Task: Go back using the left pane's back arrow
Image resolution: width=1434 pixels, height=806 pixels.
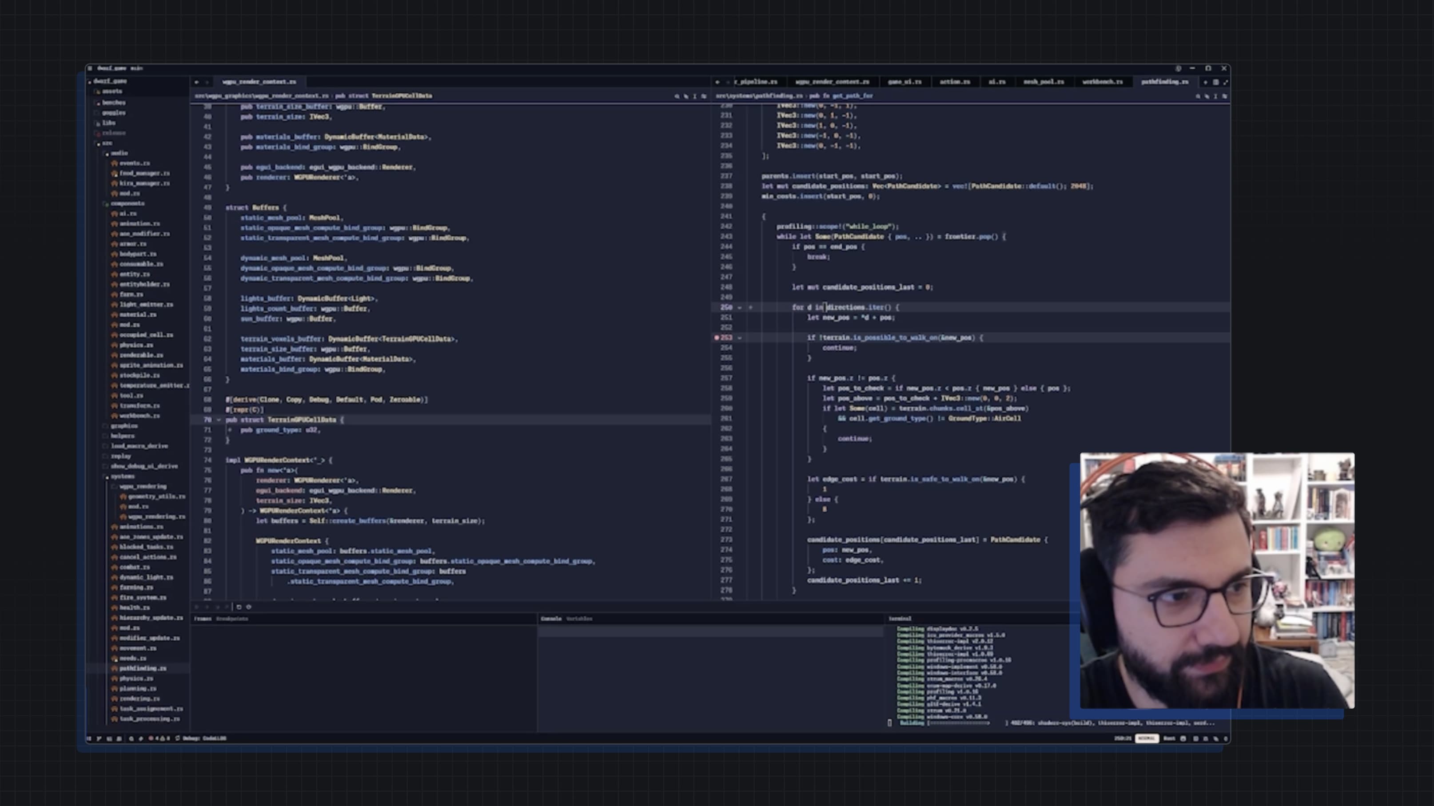Action: [196, 82]
